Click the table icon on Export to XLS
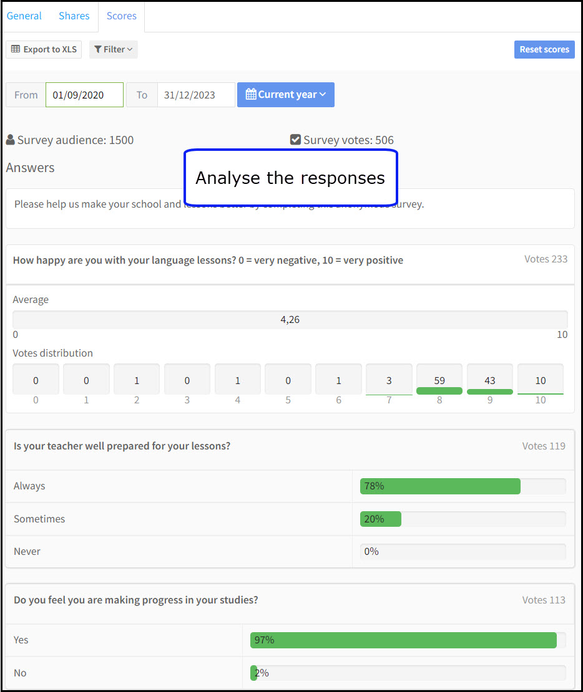583x692 pixels. (x=16, y=49)
